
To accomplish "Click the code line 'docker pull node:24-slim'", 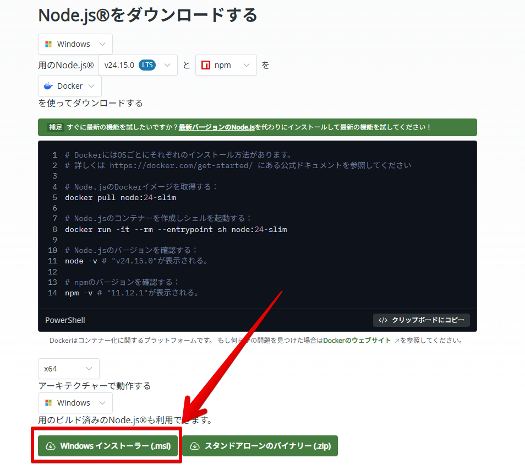I will pos(121,197).
